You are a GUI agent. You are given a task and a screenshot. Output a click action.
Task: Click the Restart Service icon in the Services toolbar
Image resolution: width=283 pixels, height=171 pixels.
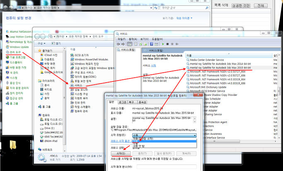coord(177,44)
